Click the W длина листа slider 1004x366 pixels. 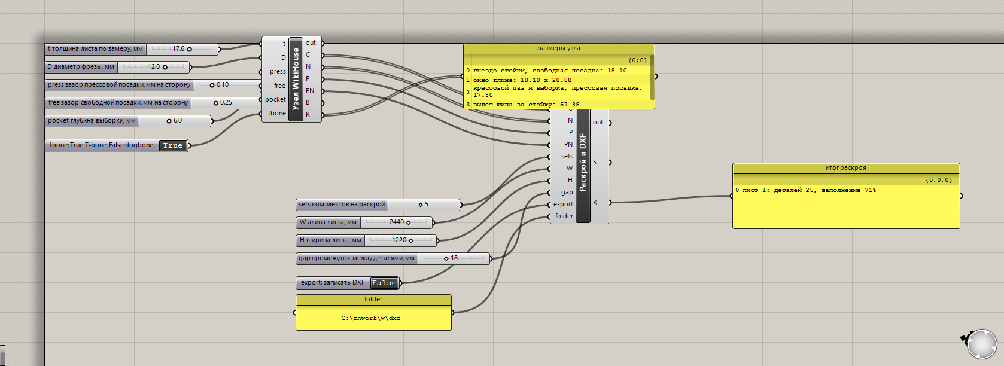[364, 222]
